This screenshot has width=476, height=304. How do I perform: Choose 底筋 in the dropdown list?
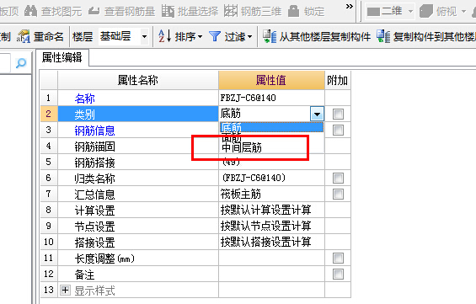point(271,127)
